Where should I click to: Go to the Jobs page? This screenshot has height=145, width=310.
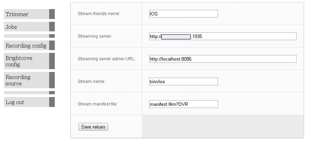tap(11, 27)
